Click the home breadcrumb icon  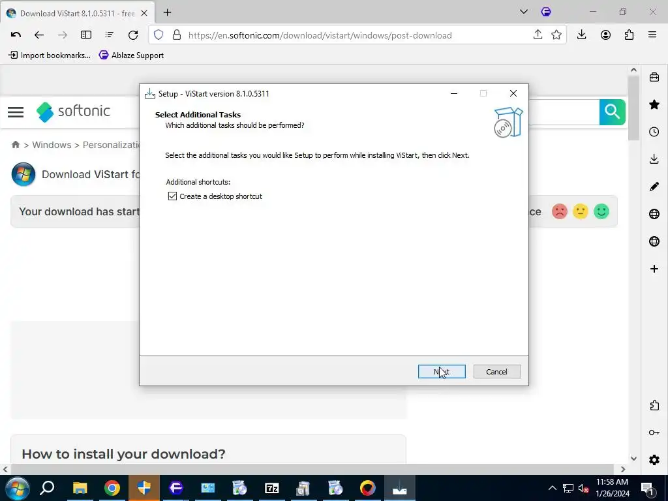(16, 144)
